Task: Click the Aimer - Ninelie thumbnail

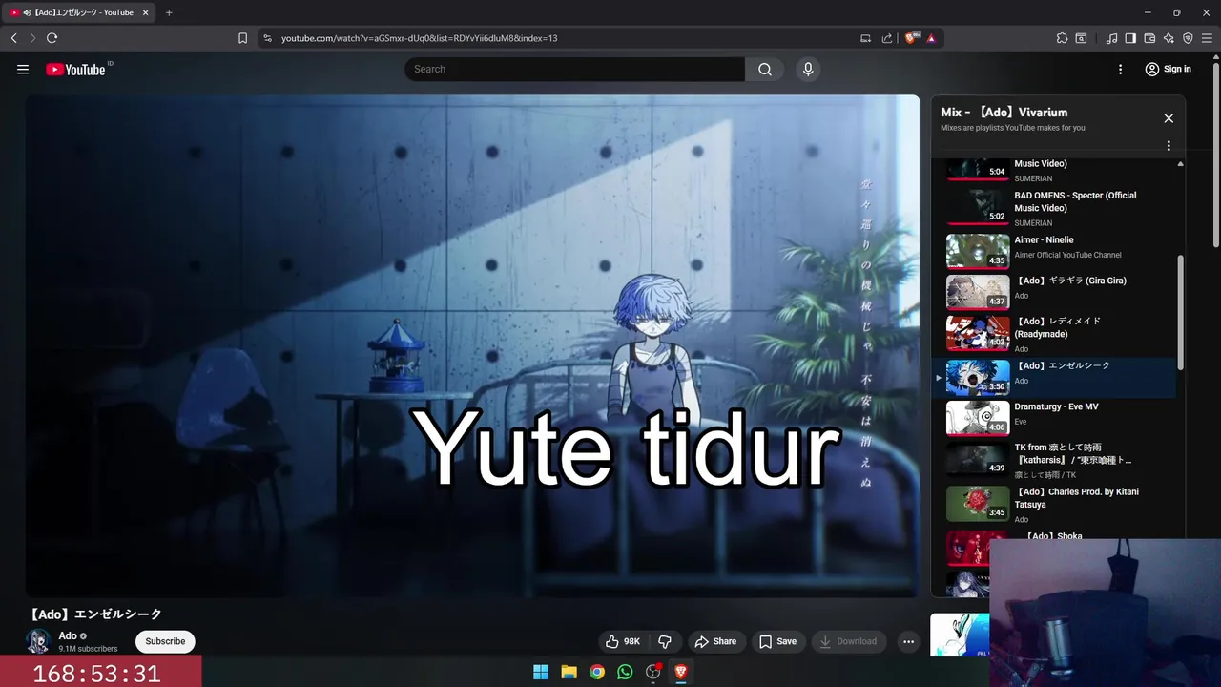Action: point(978,252)
